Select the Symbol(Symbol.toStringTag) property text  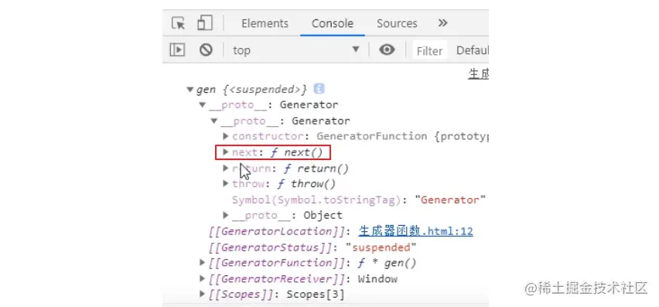[316, 200]
